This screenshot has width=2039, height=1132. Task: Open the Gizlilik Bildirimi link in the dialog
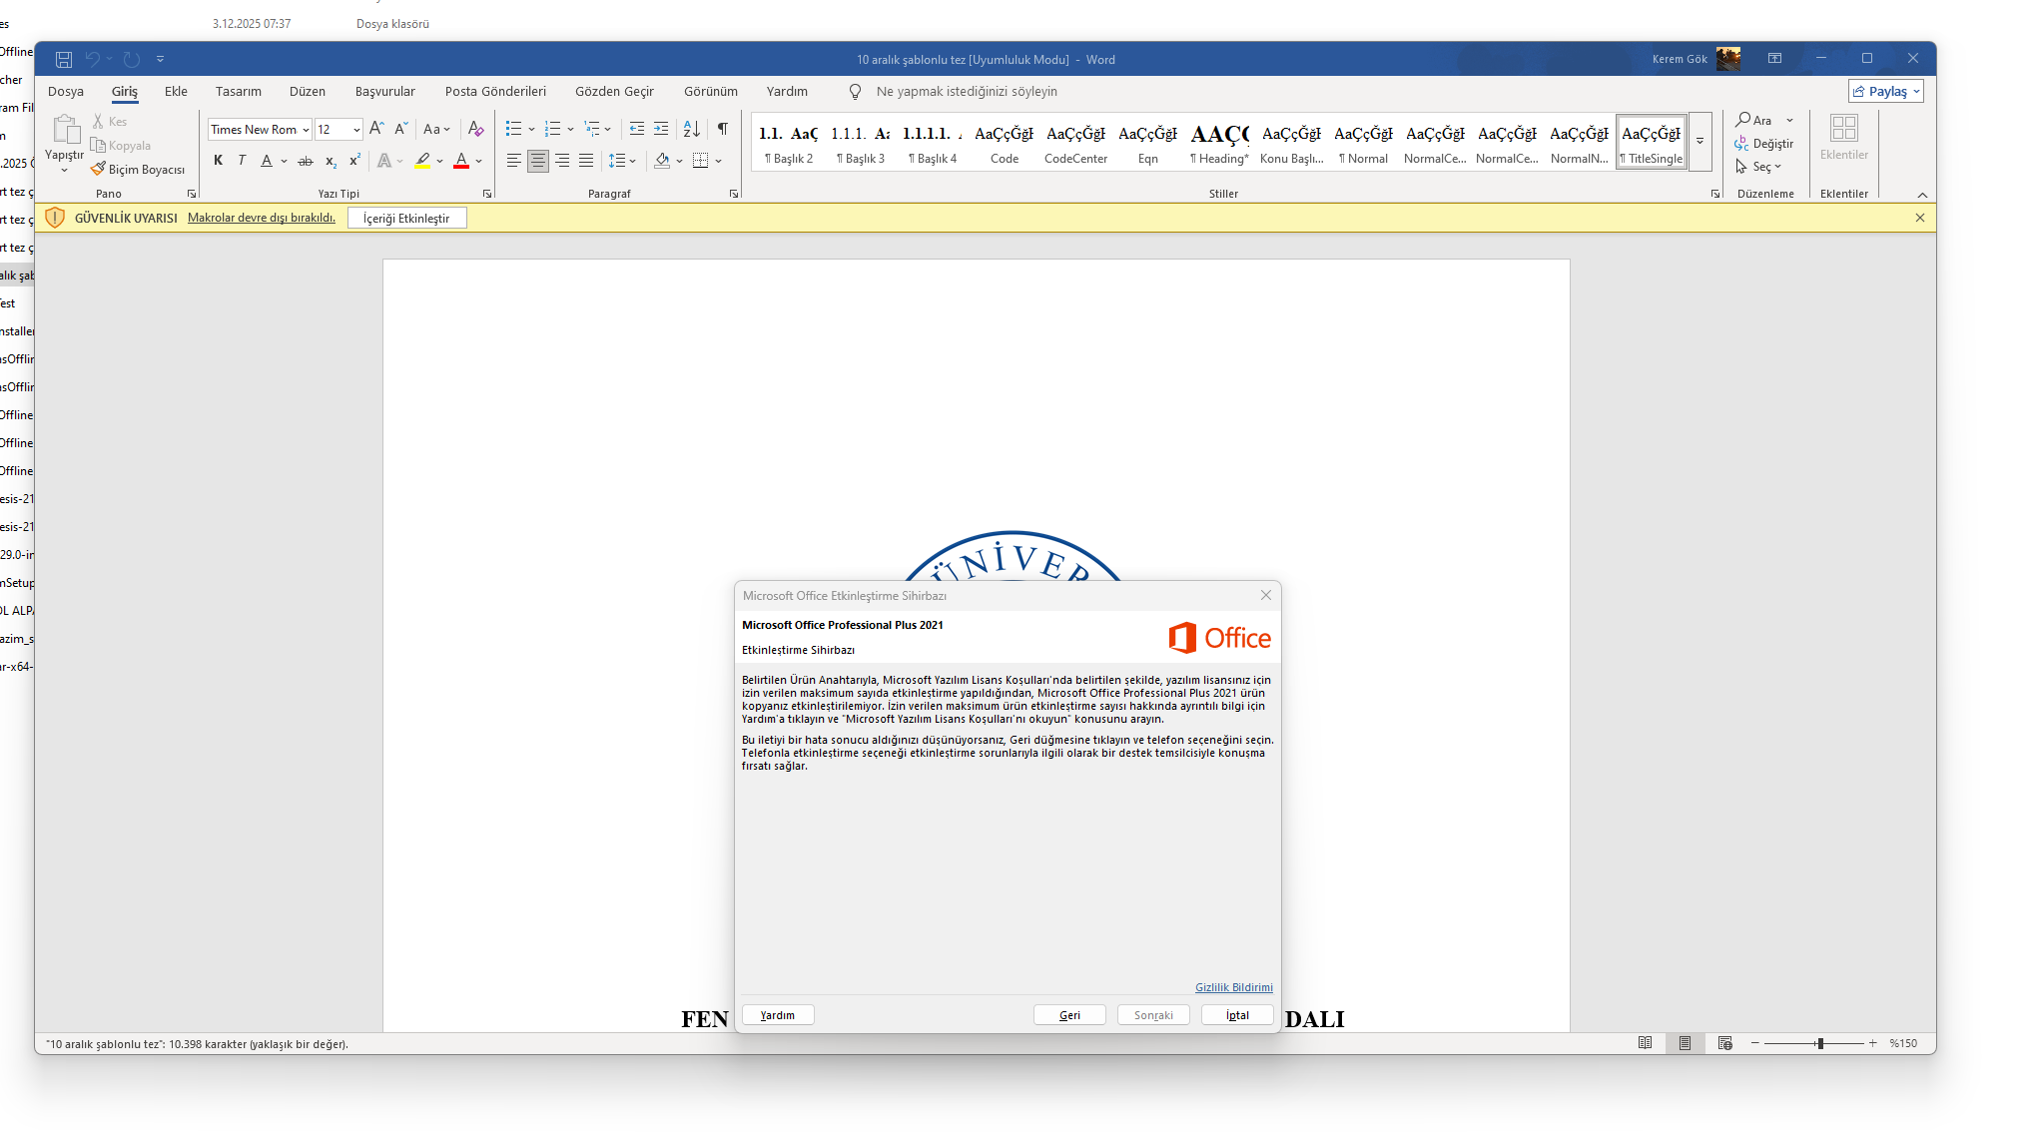tap(1234, 987)
